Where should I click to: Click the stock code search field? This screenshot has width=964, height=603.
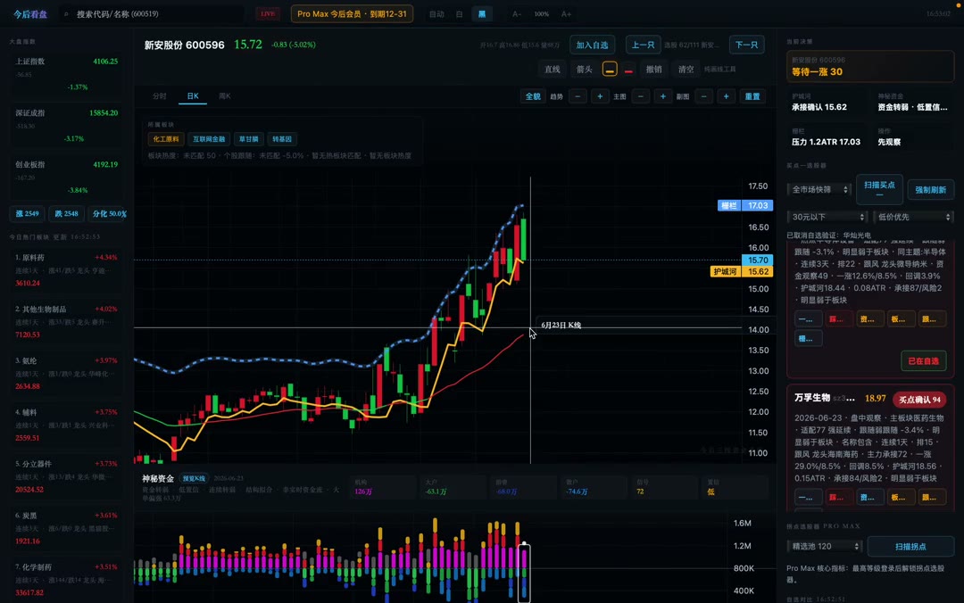(154, 14)
